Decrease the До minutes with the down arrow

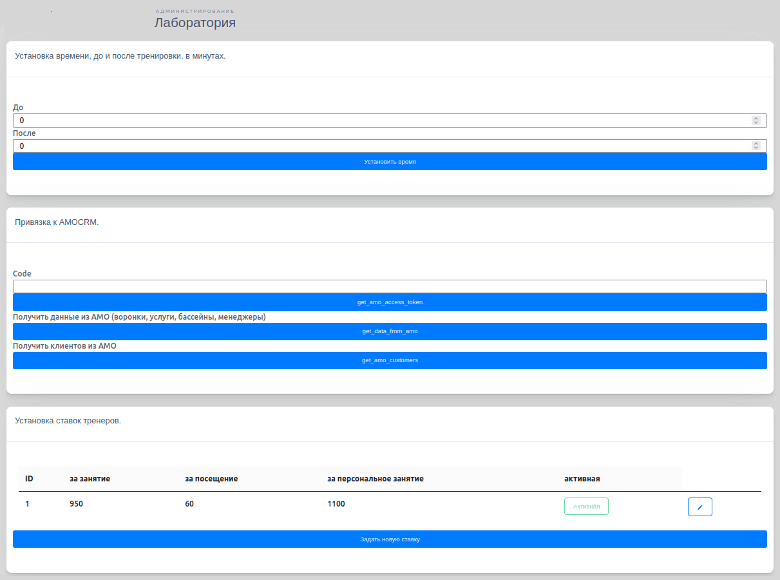click(x=756, y=122)
